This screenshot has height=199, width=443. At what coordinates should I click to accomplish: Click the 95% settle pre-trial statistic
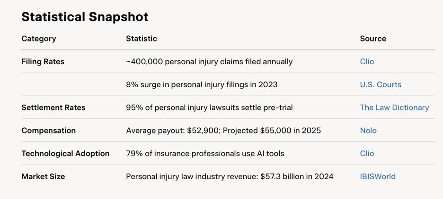coord(209,108)
